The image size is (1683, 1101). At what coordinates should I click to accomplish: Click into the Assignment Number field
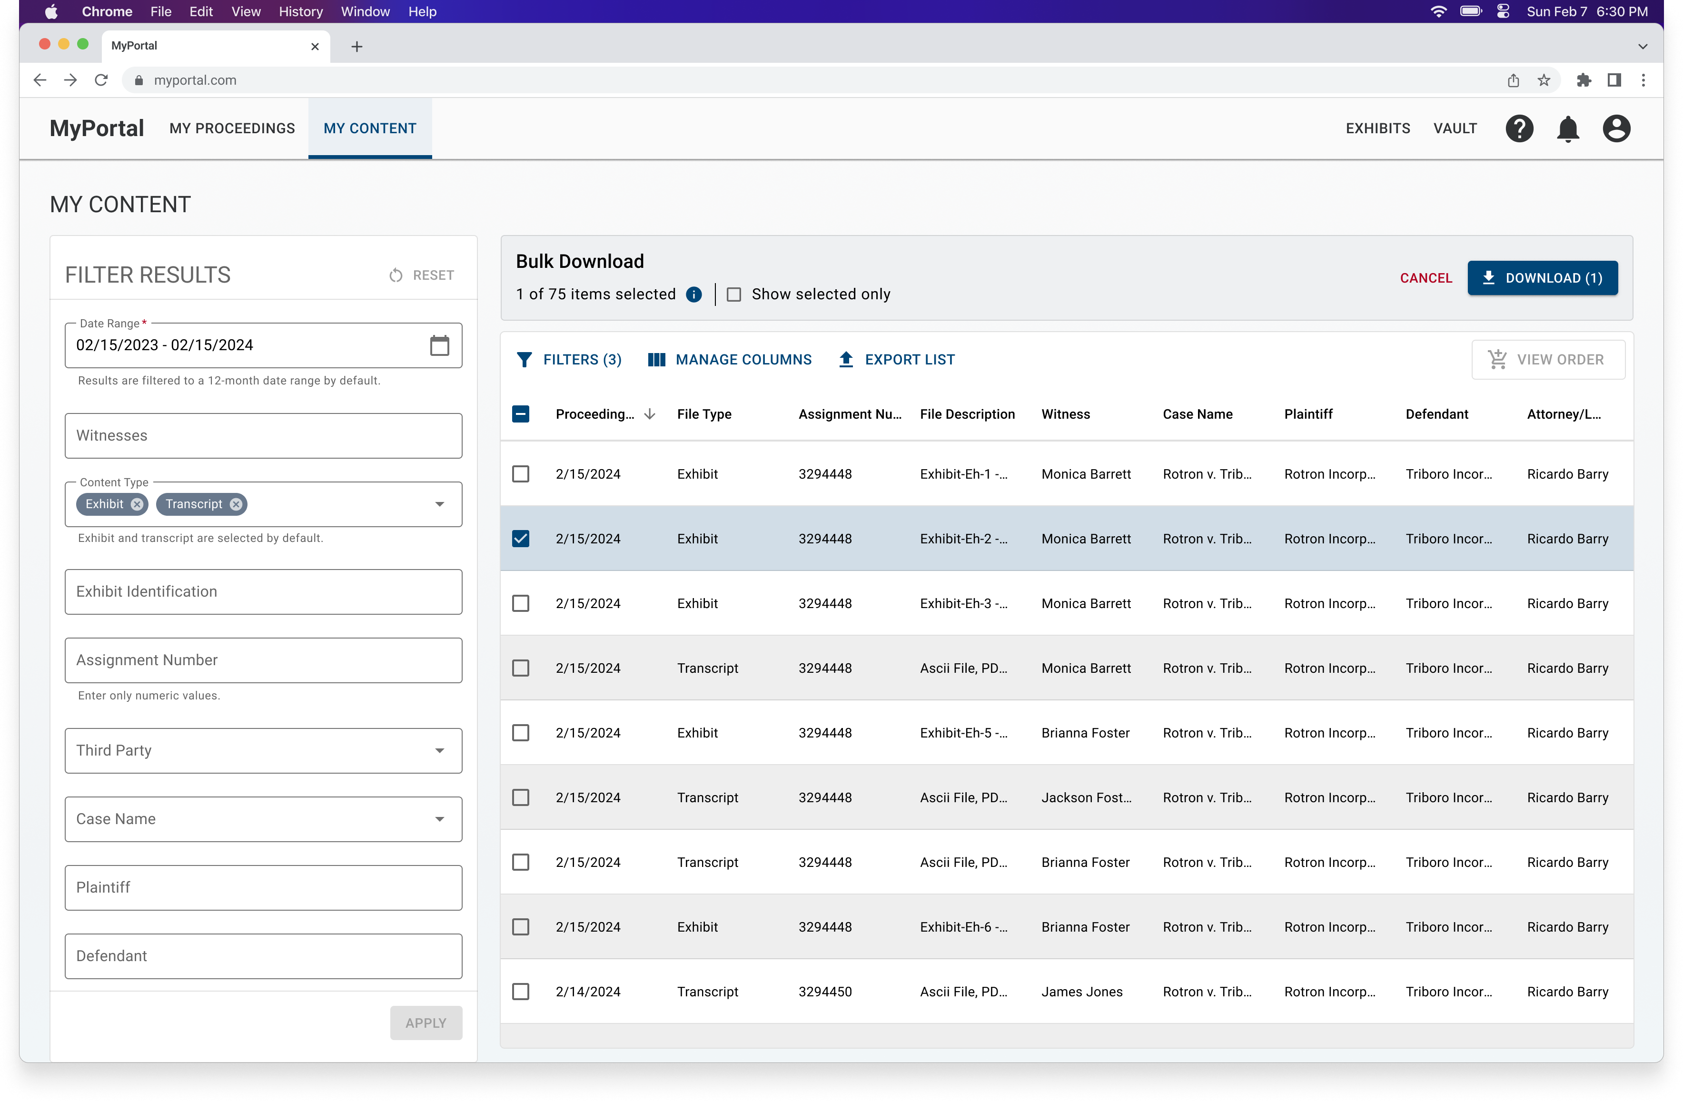(263, 660)
